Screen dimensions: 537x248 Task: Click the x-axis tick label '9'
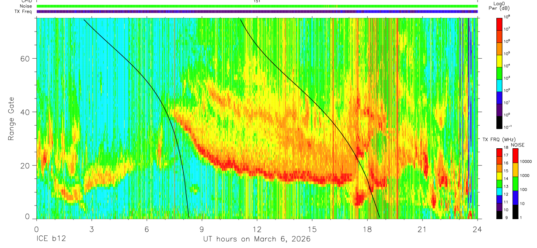point(202,229)
